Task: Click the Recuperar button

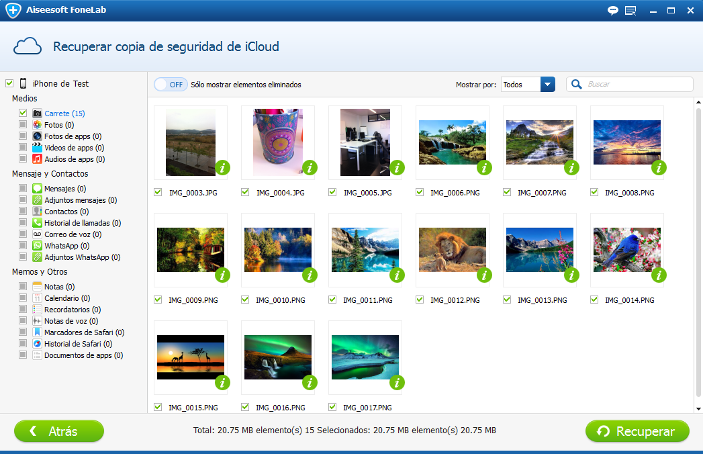Action: click(637, 431)
